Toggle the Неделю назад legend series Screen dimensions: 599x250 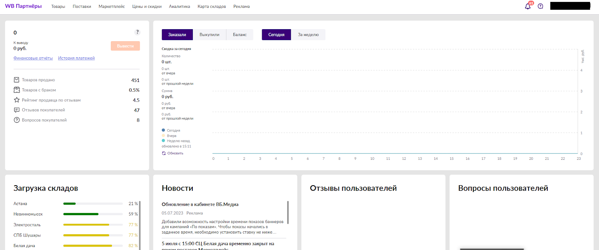pyautogui.click(x=176, y=141)
